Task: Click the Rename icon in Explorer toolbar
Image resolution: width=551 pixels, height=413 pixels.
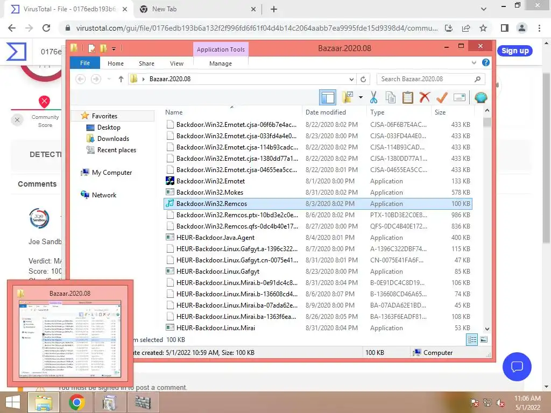Action: pos(460,97)
